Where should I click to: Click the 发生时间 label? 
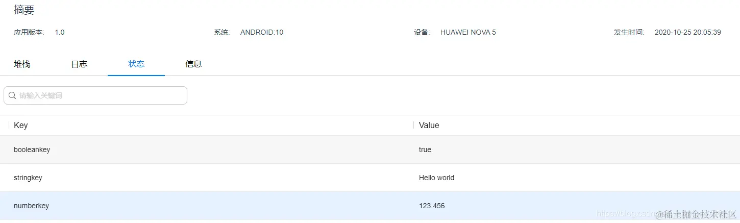[629, 32]
